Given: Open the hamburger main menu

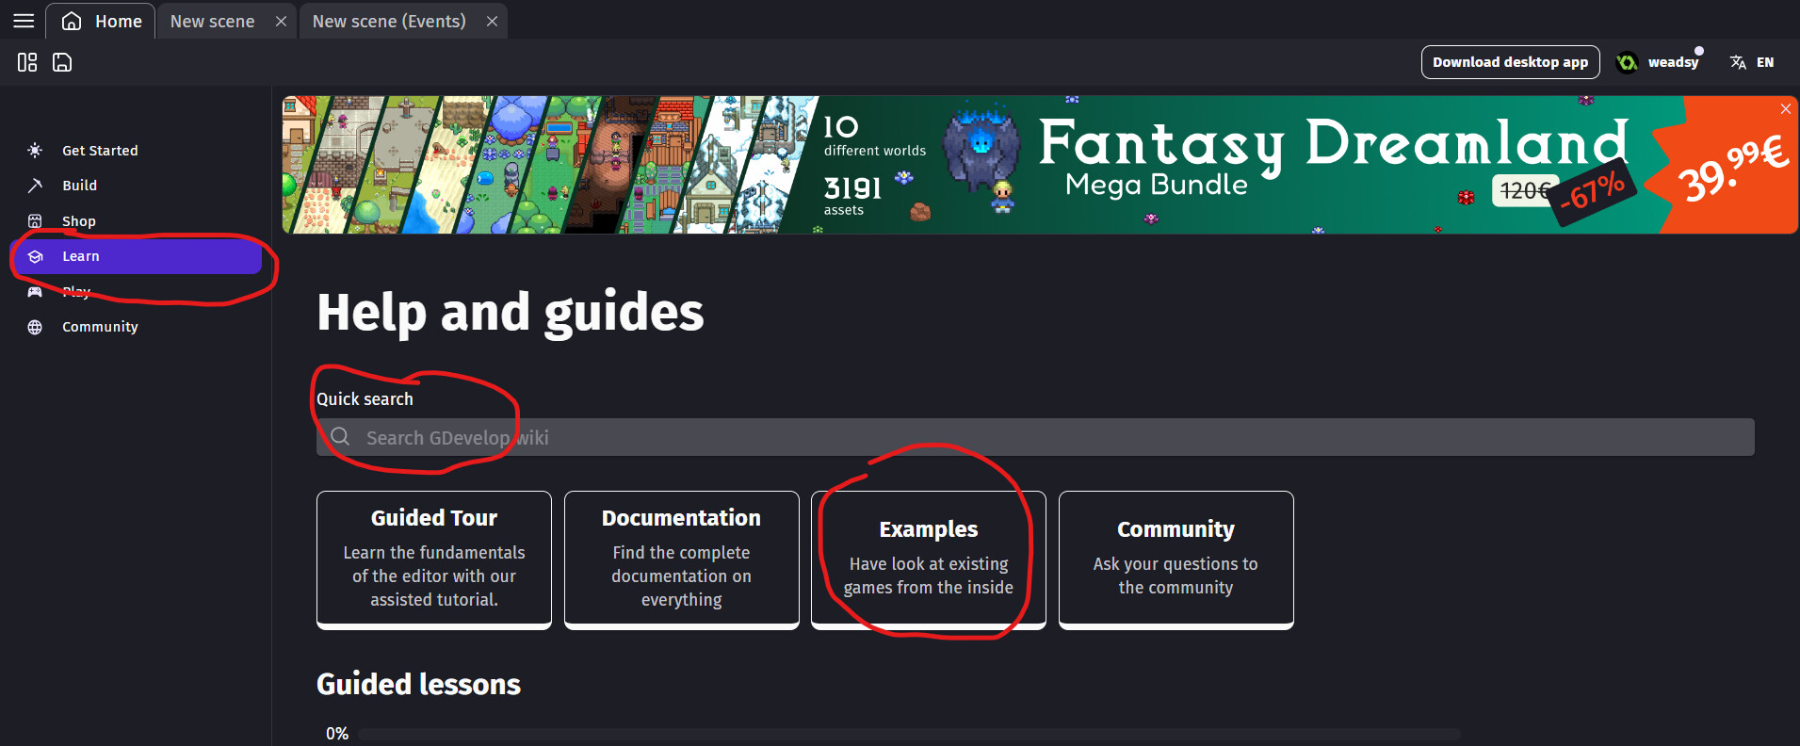Looking at the screenshot, I should click(x=24, y=21).
